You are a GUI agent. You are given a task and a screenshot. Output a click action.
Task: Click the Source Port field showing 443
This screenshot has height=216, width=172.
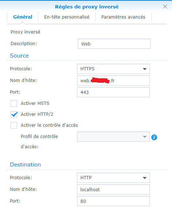113,92
